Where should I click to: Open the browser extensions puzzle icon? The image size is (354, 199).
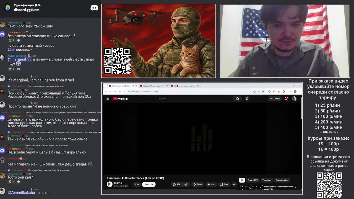pyautogui.click(x=284, y=91)
